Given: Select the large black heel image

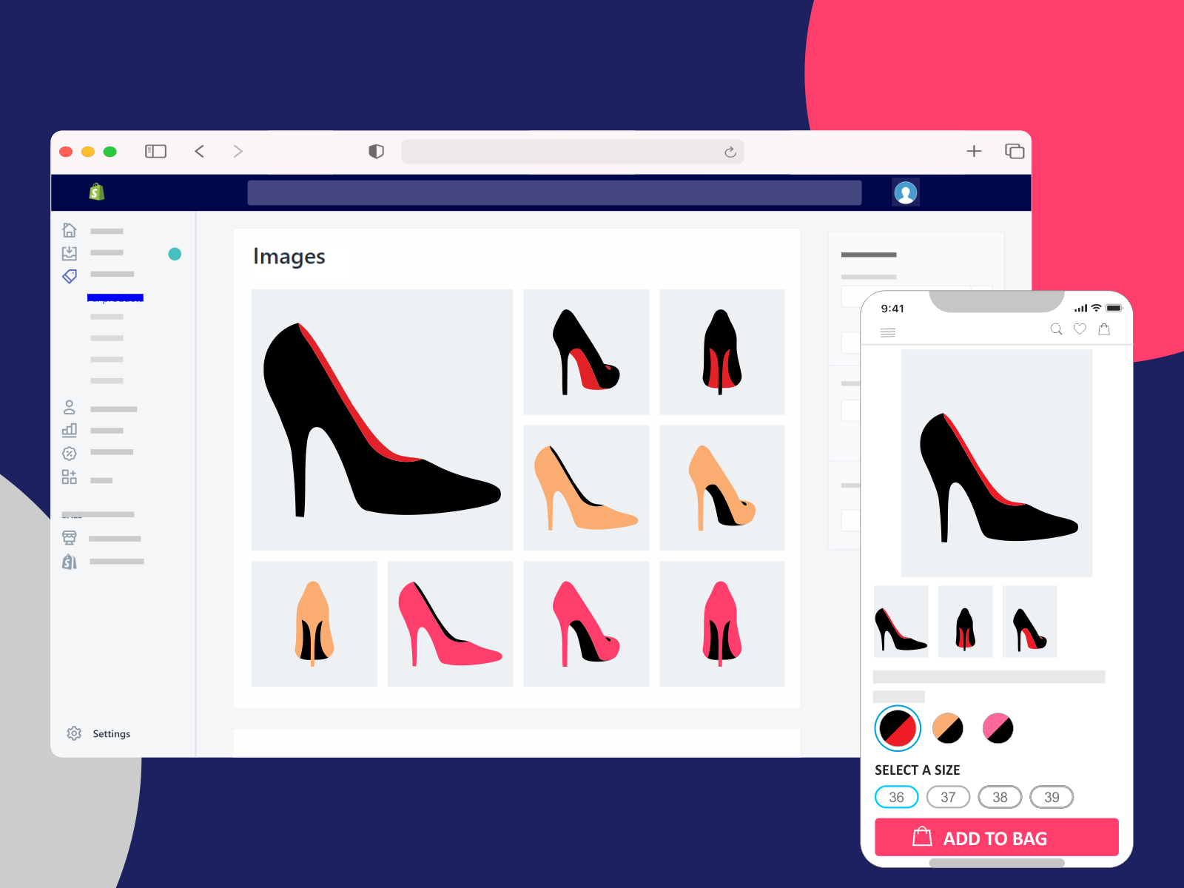Looking at the screenshot, I should coord(382,420).
